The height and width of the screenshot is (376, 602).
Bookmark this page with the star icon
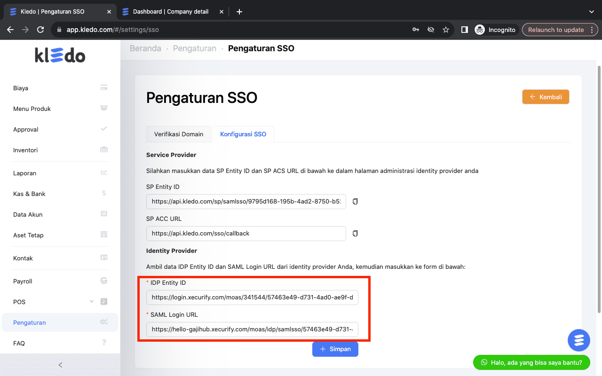point(445,29)
